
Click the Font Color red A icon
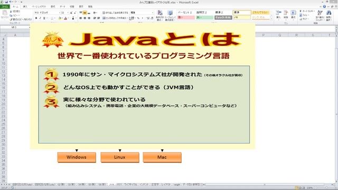pos(65,18)
